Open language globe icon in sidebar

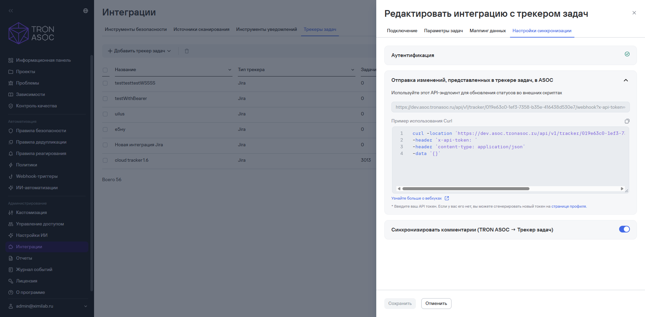click(x=86, y=11)
